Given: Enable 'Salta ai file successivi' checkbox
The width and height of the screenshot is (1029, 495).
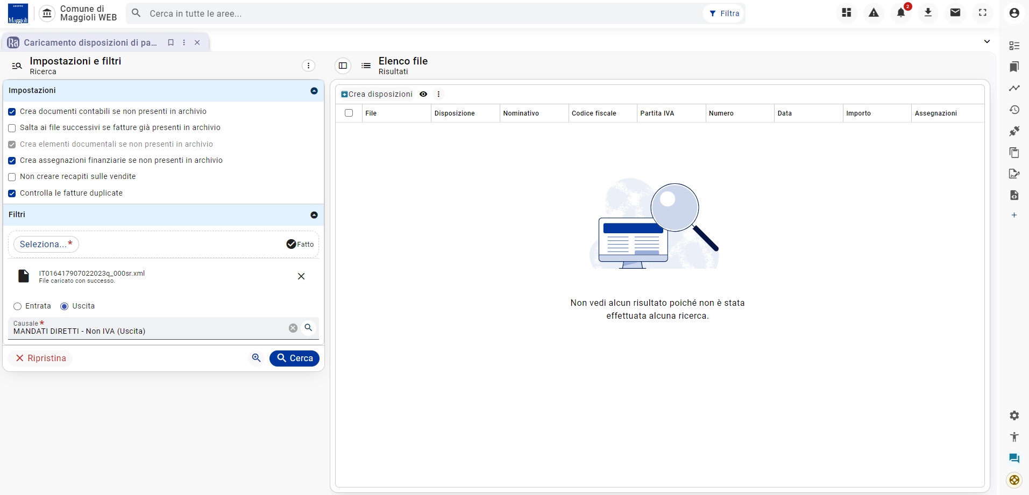Looking at the screenshot, I should (12, 128).
